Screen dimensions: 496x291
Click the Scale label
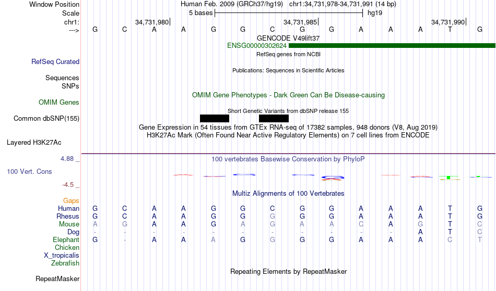[70, 13]
